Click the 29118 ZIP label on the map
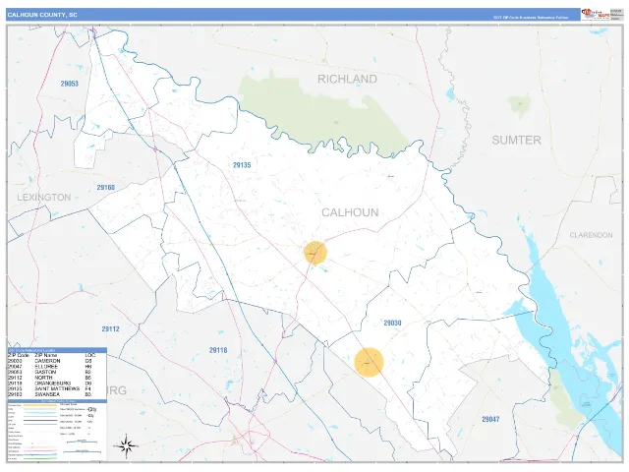This screenshot has height=472, width=629. (x=218, y=350)
